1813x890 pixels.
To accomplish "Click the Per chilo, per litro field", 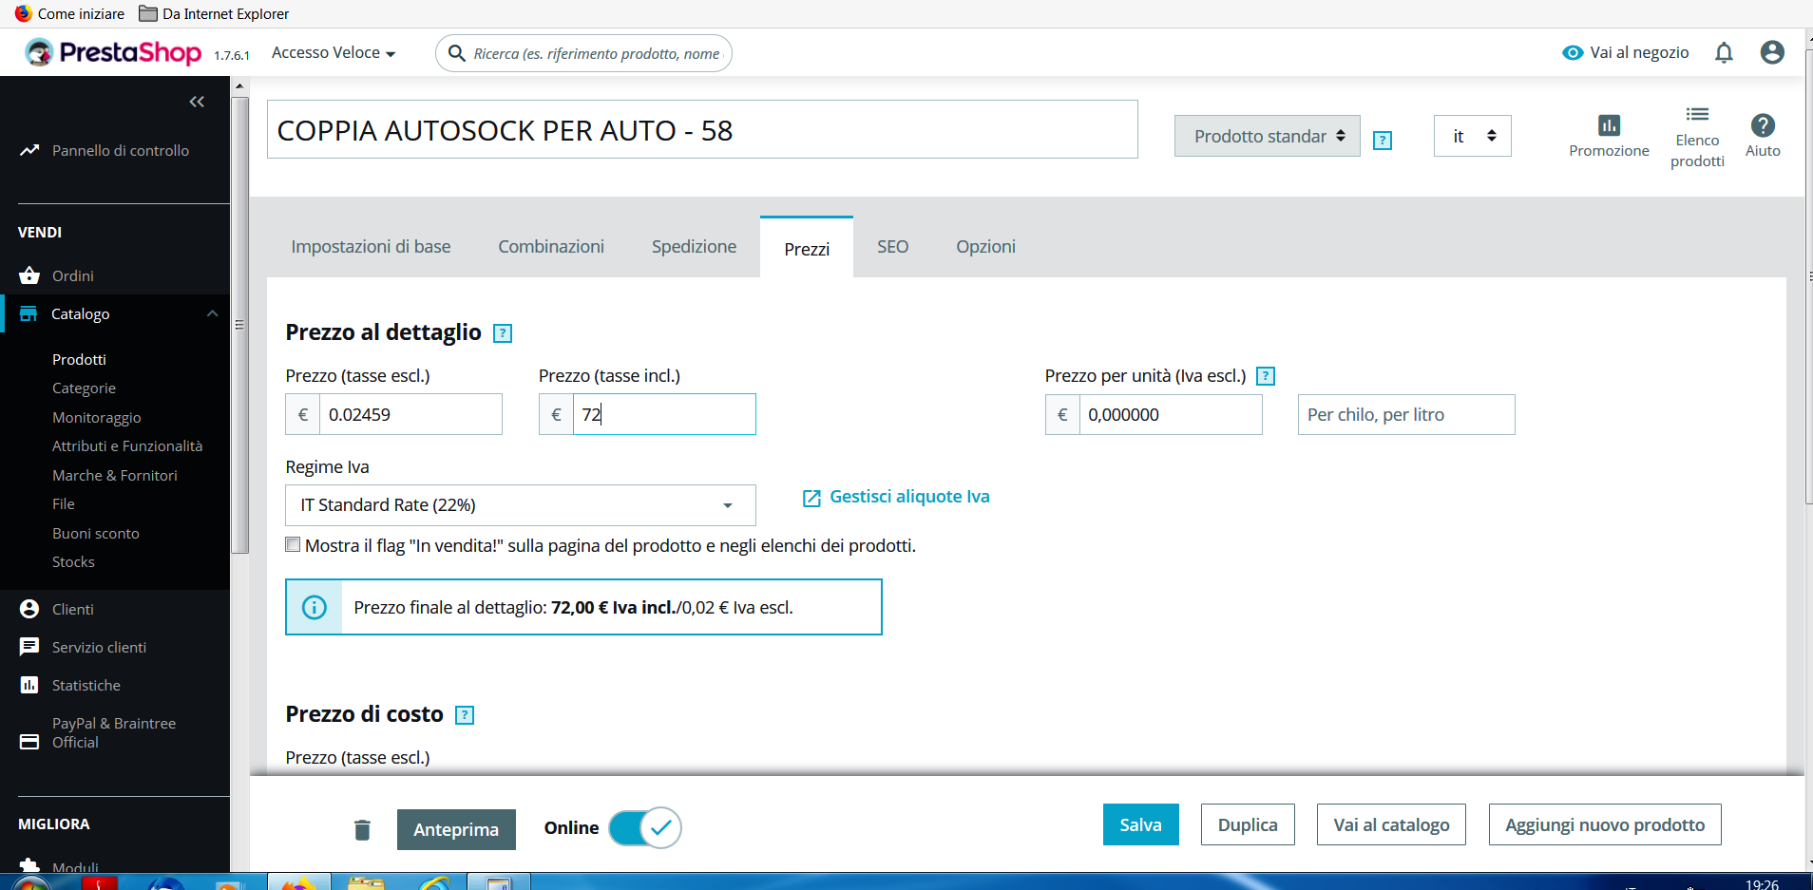I will coord(1406,414).
